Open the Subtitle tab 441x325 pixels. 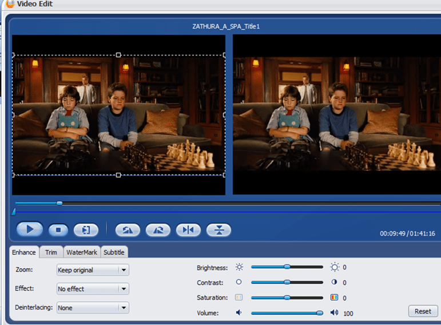pos(114,252)
